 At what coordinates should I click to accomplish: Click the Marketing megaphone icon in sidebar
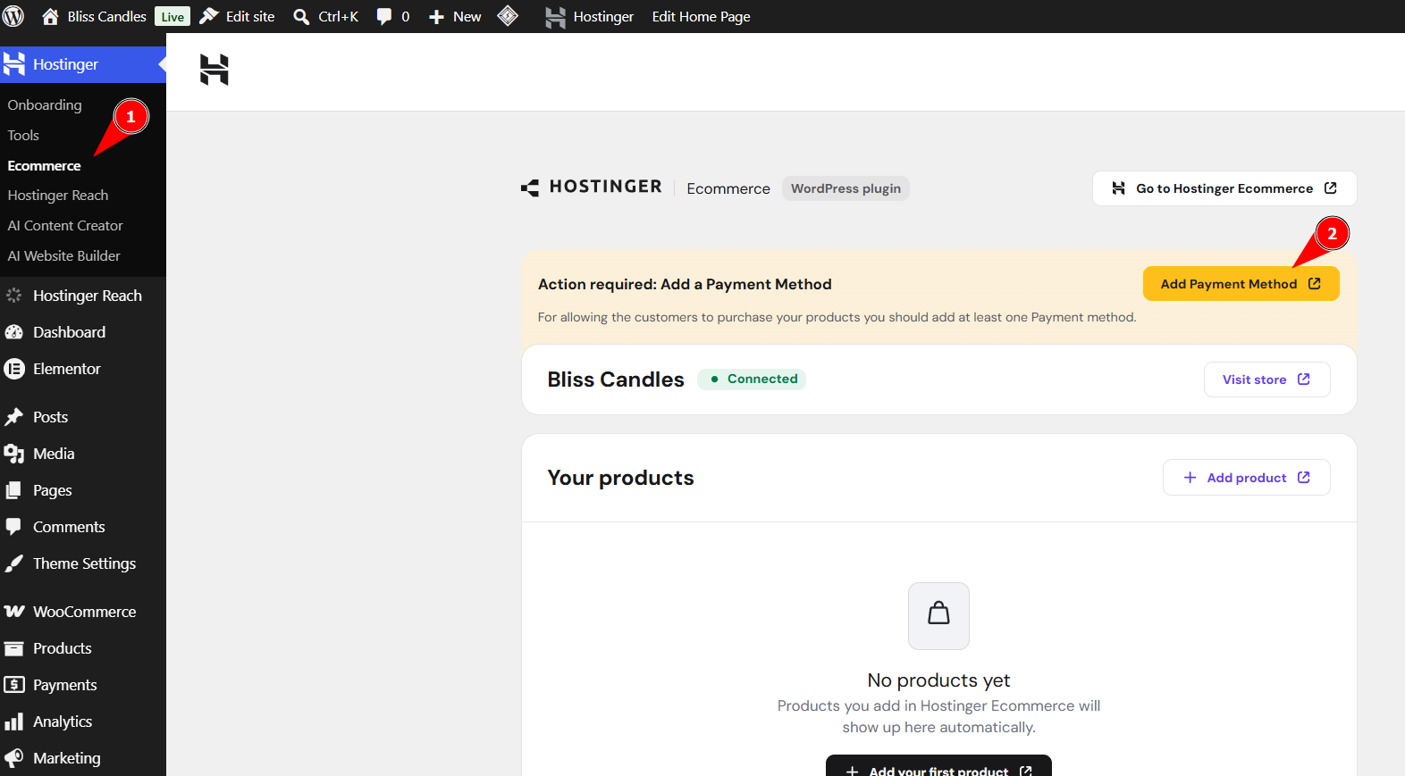[13, 758]
